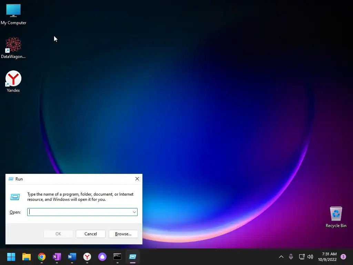Image resolution: width=353 pixels, height=265 pixels.
Task: Expand the Open field dropdown arrow
Action: tap(134, 212)
